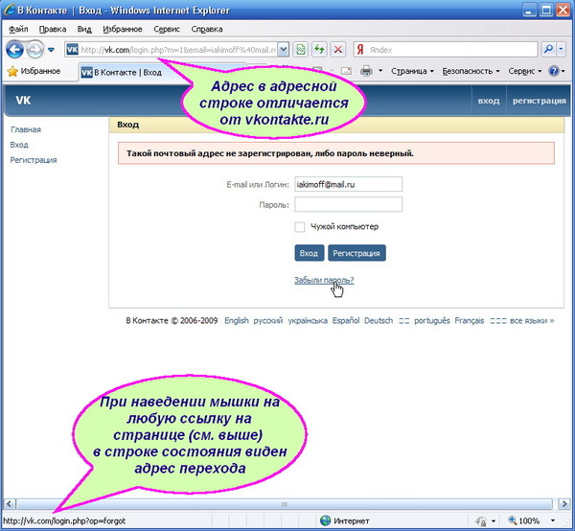
Task: Click the Пароль password field
Action: click(349, 204)
